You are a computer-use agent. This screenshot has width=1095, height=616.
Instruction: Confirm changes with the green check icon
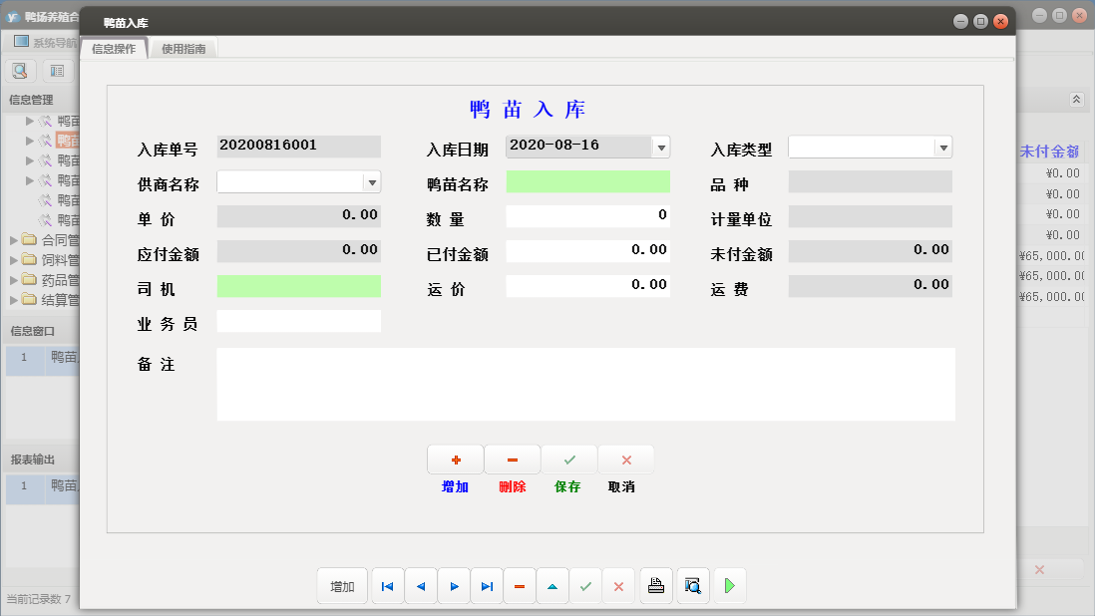point(585,586)
